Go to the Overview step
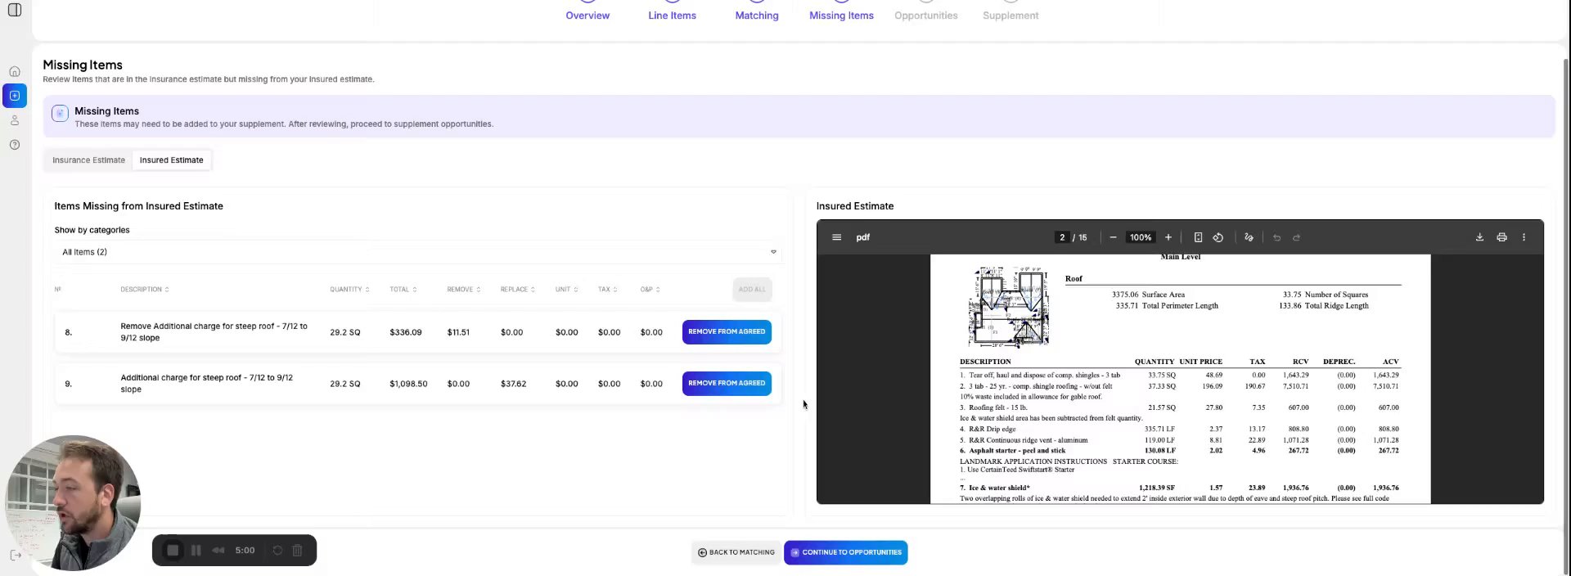 [x=587, y=16]
